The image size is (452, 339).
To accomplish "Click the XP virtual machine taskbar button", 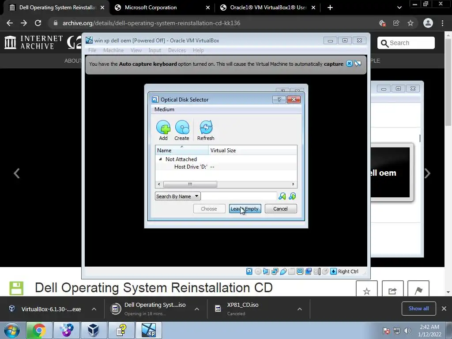I will click(x=149, y=330).
